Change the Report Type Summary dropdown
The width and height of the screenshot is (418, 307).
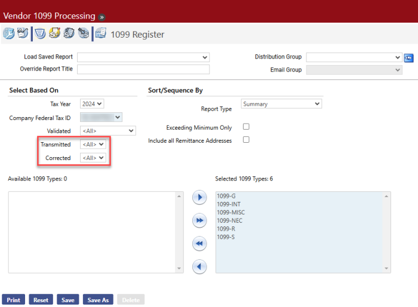(281, 104)
